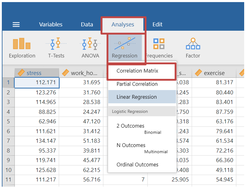
Task: Switch to the Data tab
Action: coord(87,25)
